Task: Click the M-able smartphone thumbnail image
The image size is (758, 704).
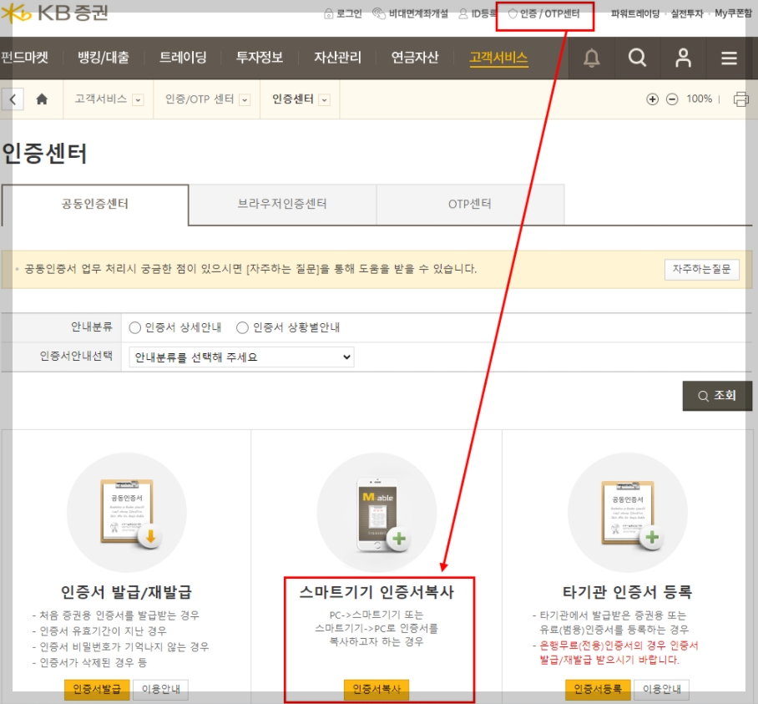Action: [377, 511]
